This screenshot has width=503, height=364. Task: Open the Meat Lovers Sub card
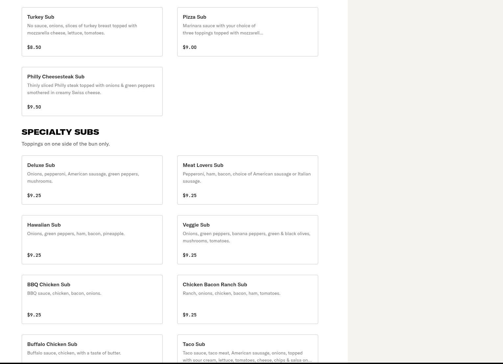click(248, 180)
